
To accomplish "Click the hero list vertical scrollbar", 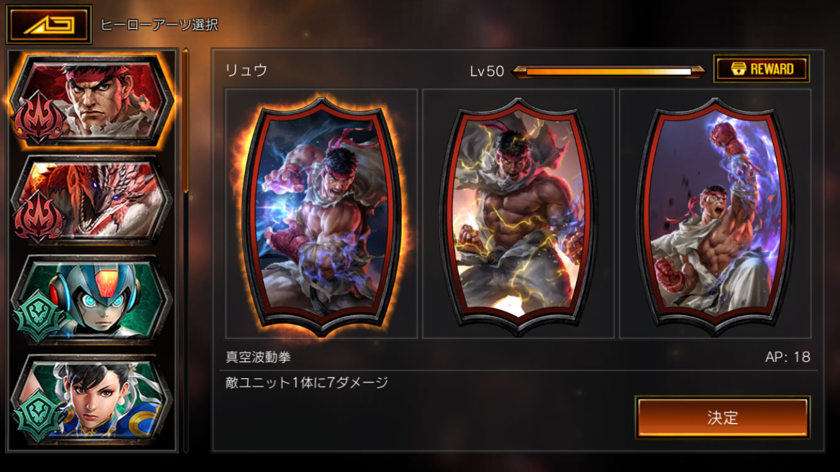I will (186, 250).
